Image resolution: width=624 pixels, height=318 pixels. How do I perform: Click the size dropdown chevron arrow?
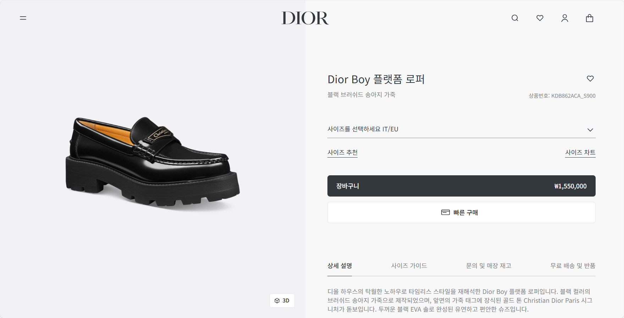(590, 130)
